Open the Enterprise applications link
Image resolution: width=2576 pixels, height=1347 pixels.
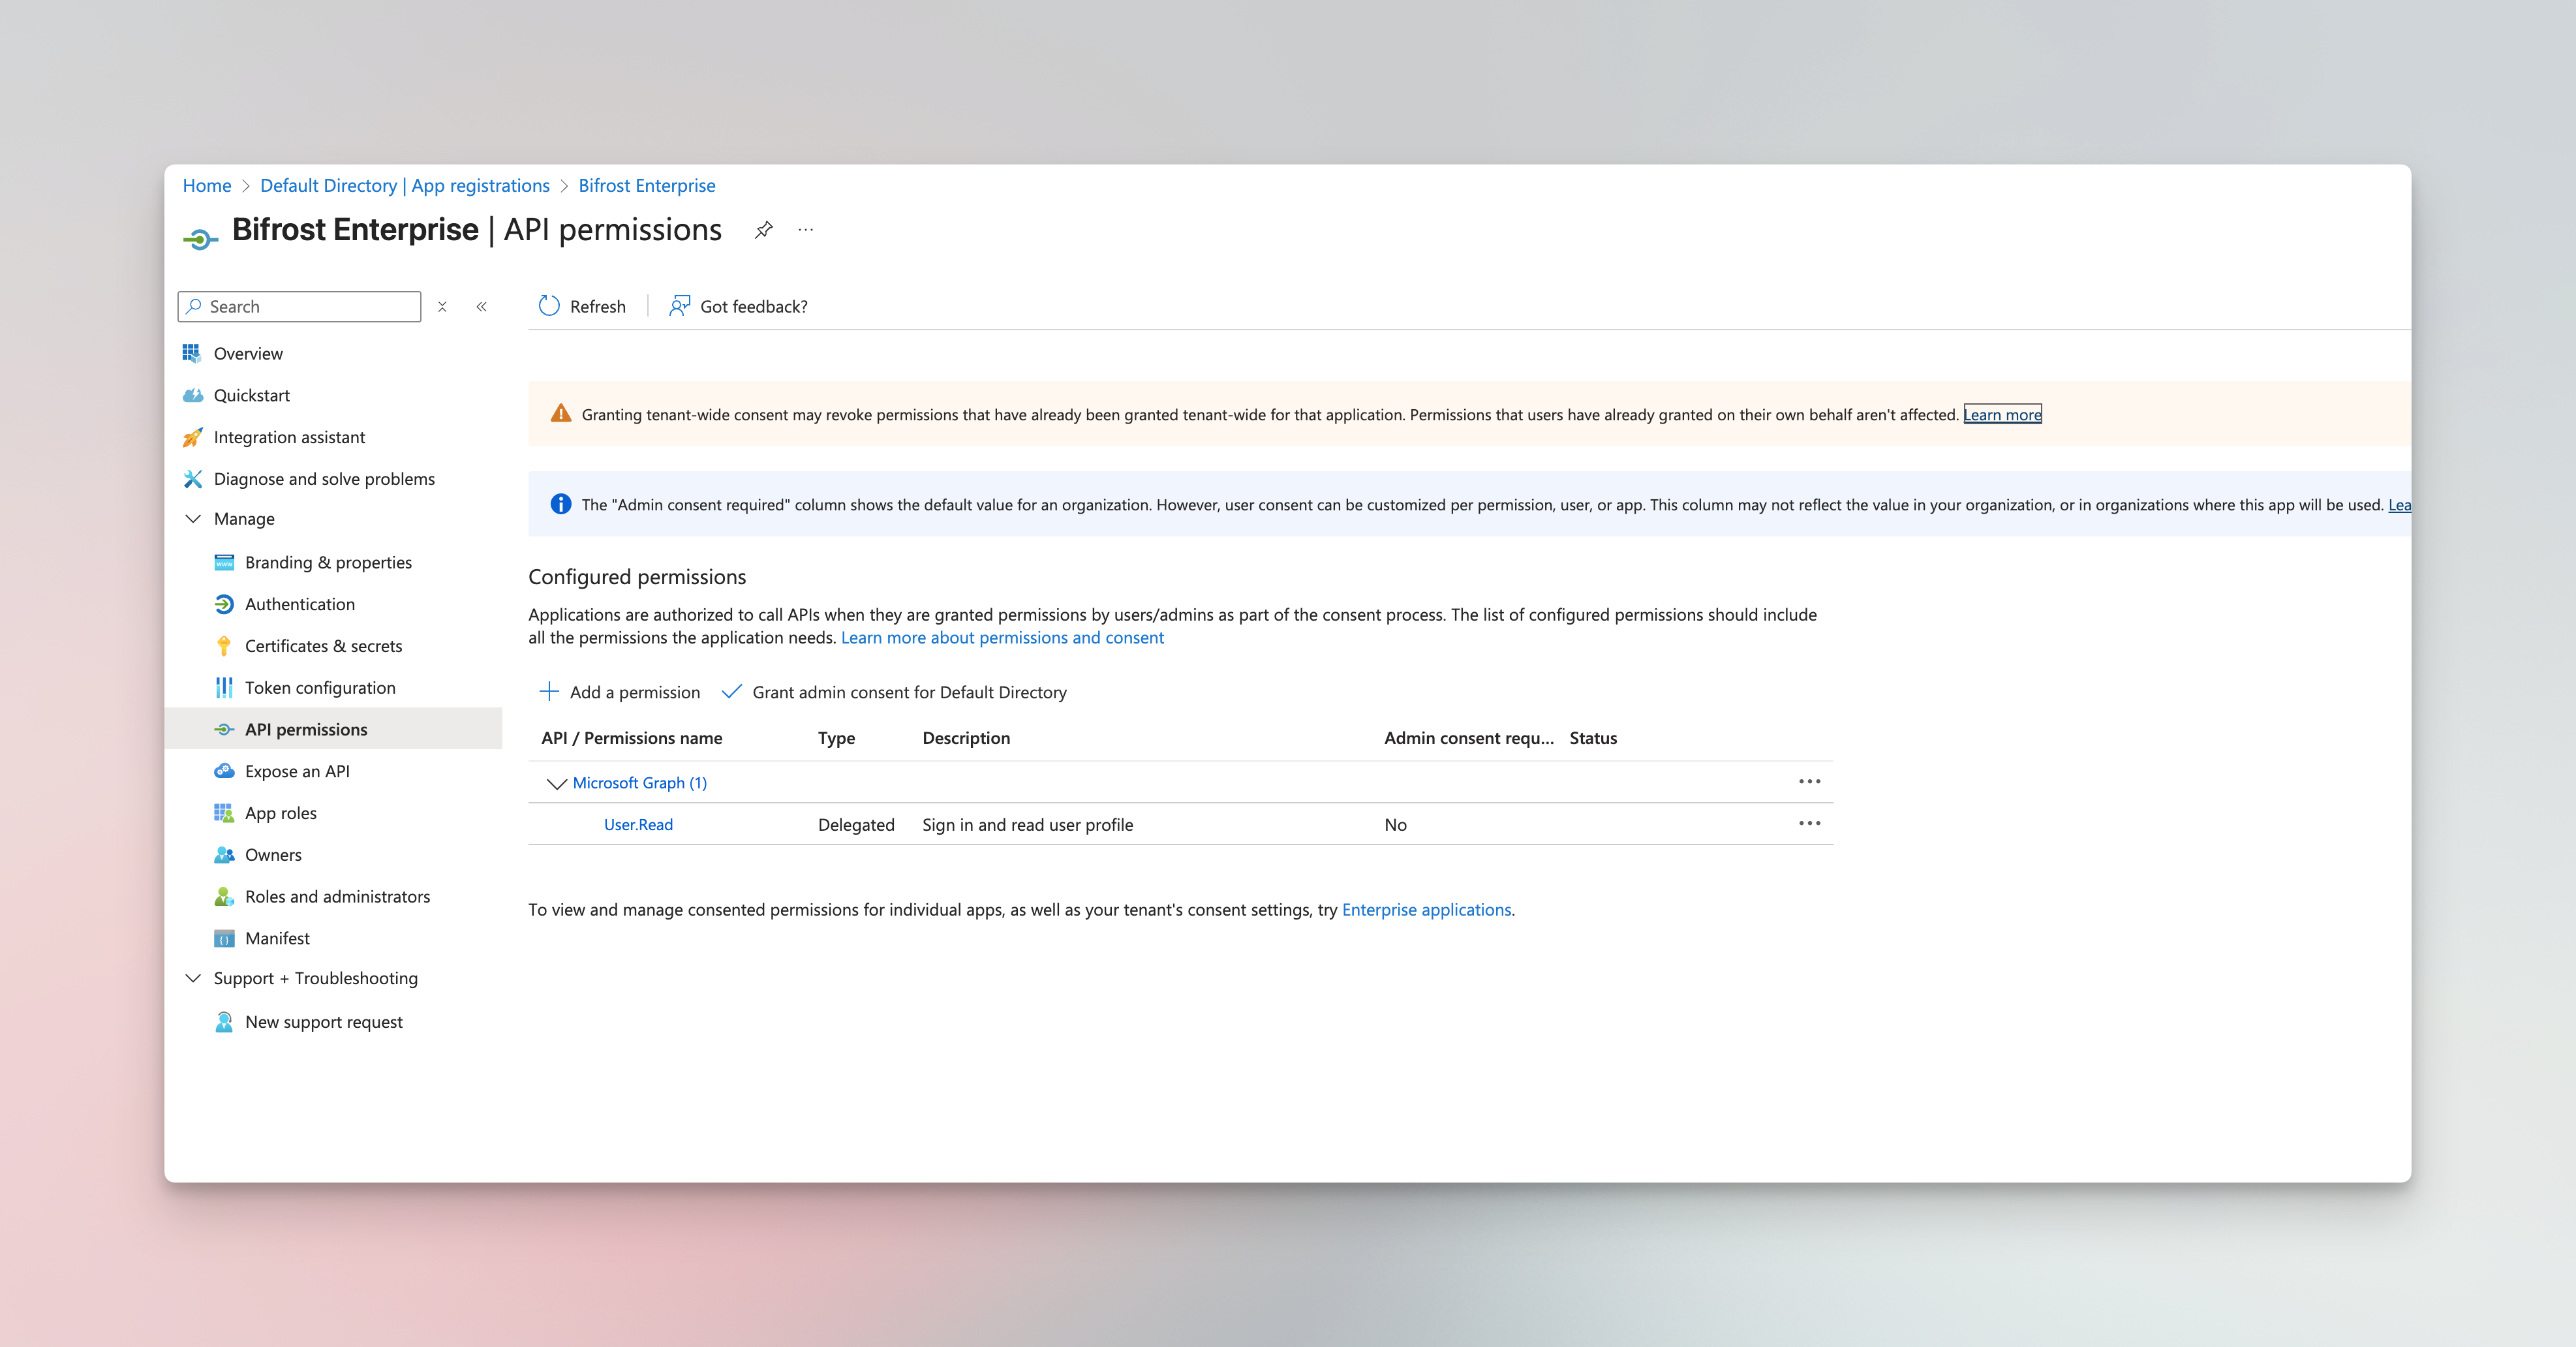coord(1427,910)
